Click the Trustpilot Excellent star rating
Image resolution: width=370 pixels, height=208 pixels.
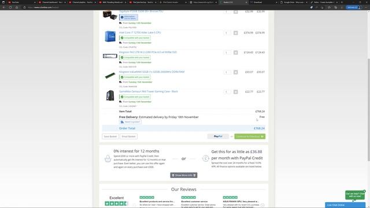click(116, 203)
